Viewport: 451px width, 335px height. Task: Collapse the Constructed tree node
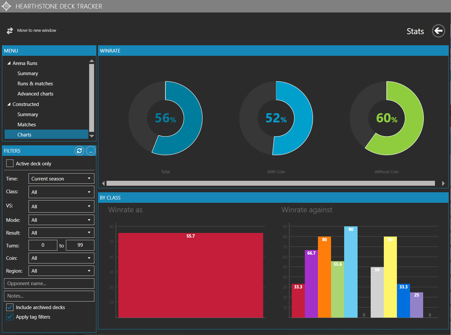9,104
